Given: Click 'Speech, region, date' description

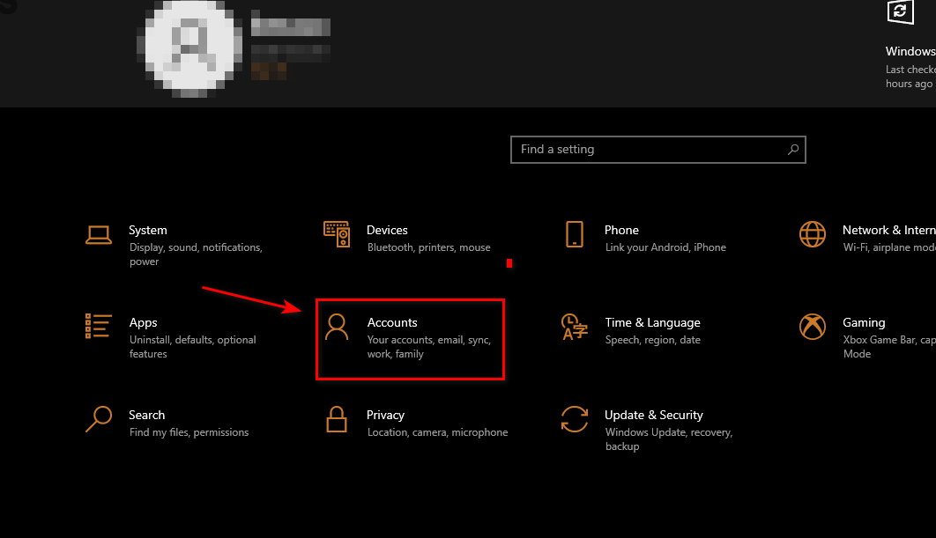Looking at the screenshot, I should tap(652, 340).
